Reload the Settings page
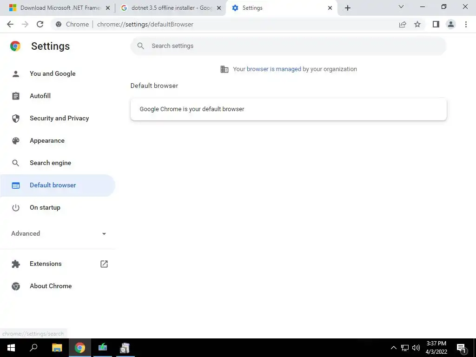 (40, 24)
